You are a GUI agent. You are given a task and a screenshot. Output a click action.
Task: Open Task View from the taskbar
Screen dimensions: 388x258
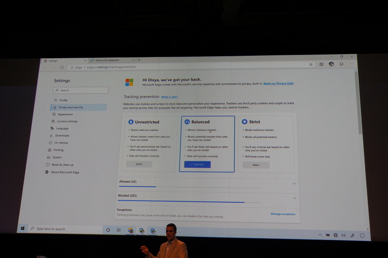pyautogui.click(x=119, y=230)
